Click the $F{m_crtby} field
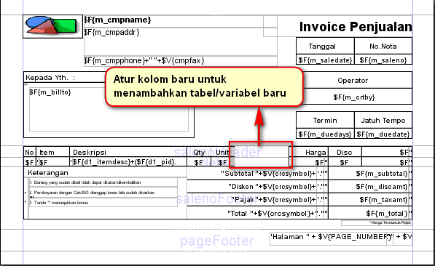 pos(354,97)
